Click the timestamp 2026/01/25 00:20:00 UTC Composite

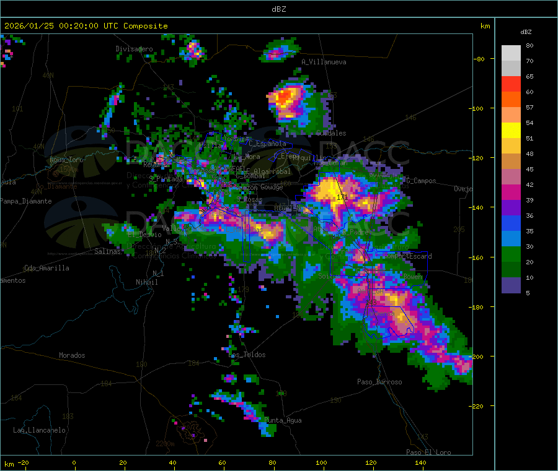tap(86, 26)
